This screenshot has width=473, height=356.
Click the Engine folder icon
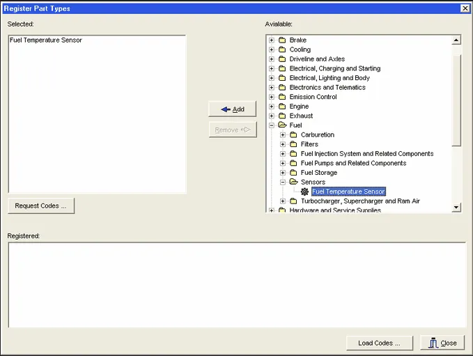[282, 106]
